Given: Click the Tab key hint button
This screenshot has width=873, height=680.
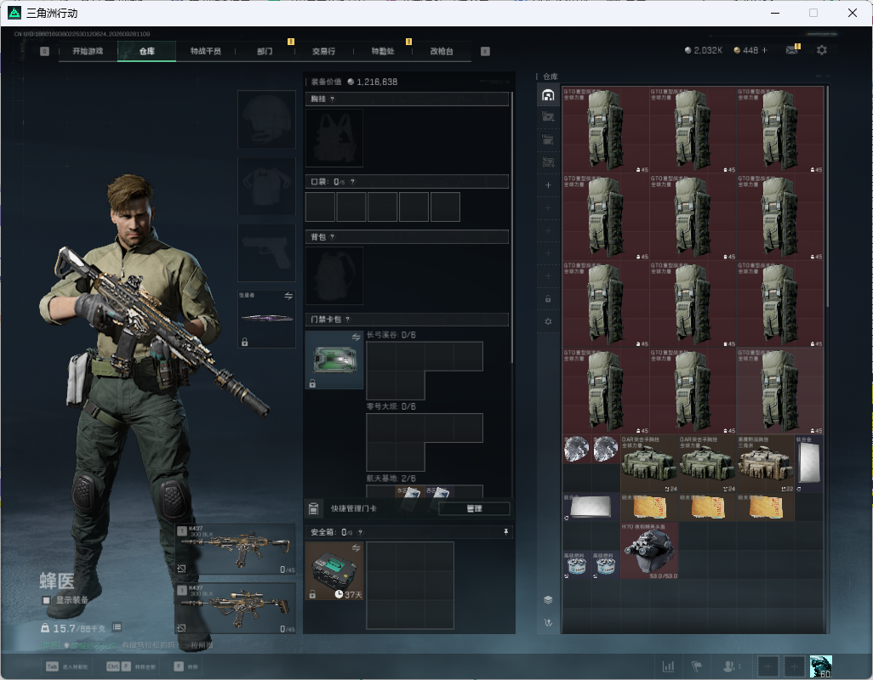Looking at the screenshot, I should point(67,666).
